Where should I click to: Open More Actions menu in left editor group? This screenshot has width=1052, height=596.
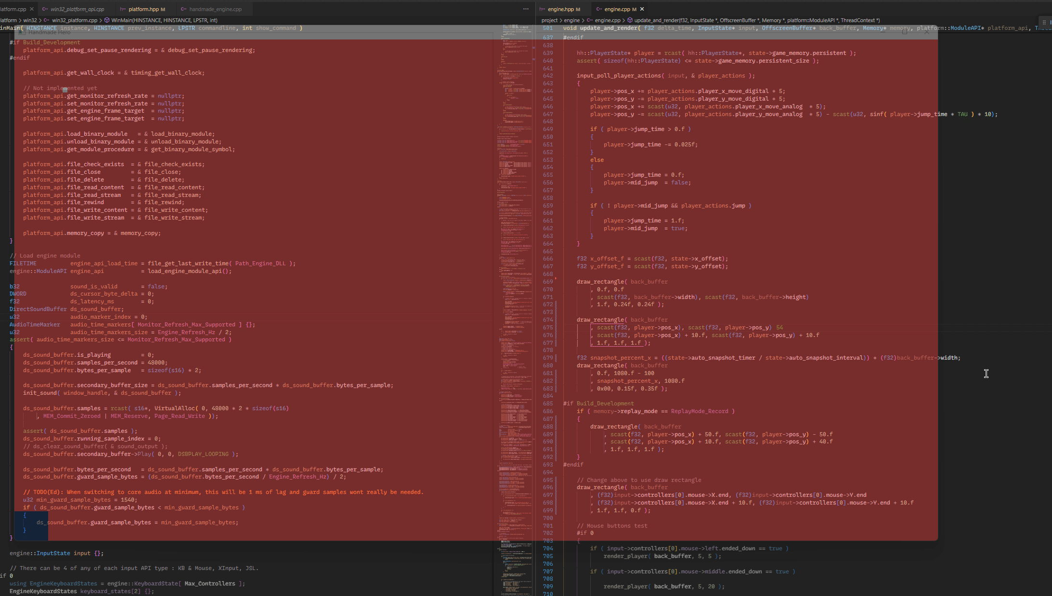526,9
